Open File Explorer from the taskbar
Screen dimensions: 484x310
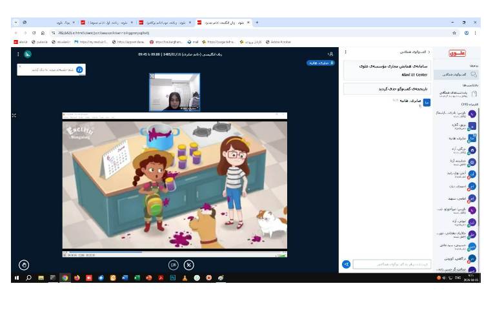41,278
